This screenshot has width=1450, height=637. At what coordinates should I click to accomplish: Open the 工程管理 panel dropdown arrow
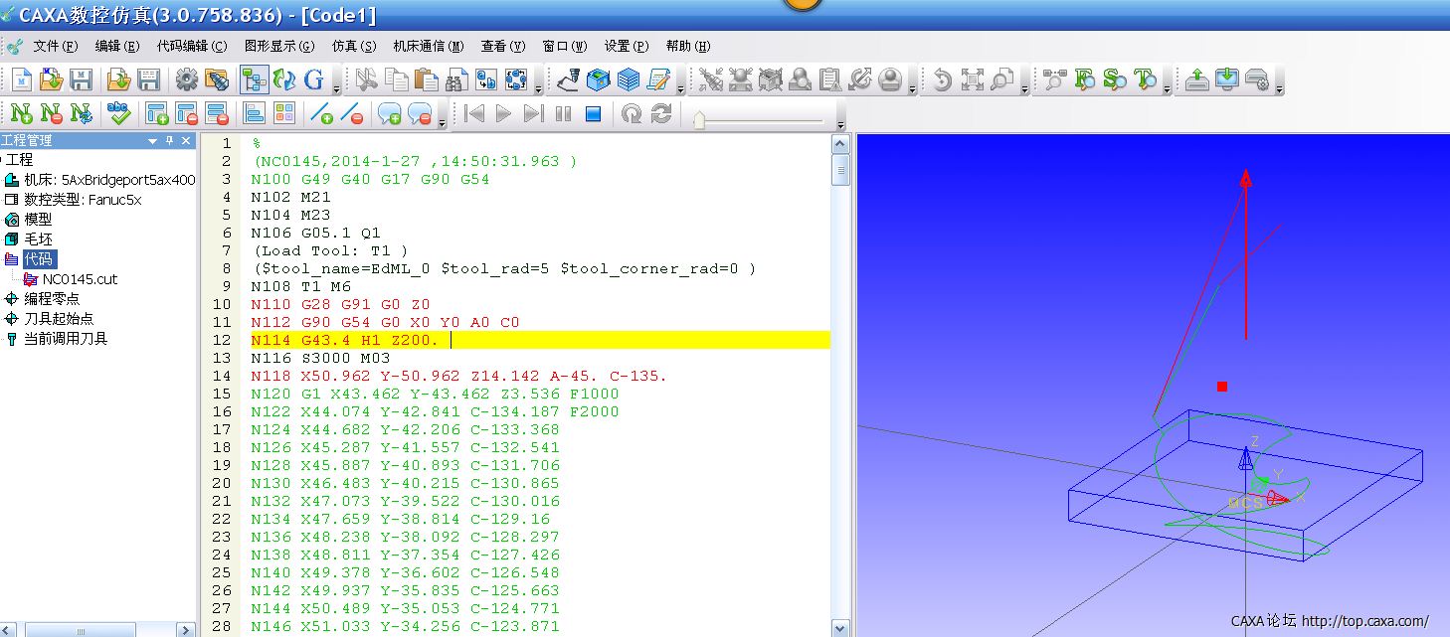pos(153,141)
